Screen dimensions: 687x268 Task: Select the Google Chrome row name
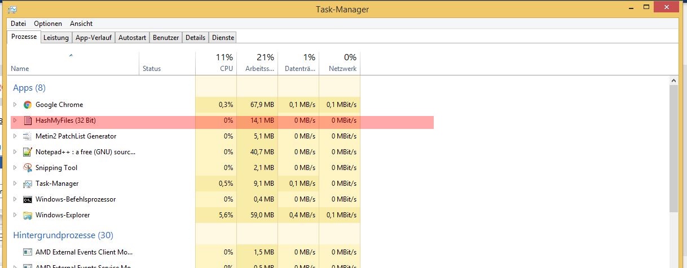[59, 105]
